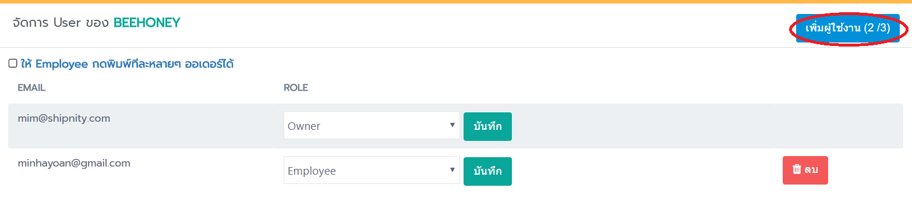Save role for mim@shipnity.com with บันทึก

point(487,126)
